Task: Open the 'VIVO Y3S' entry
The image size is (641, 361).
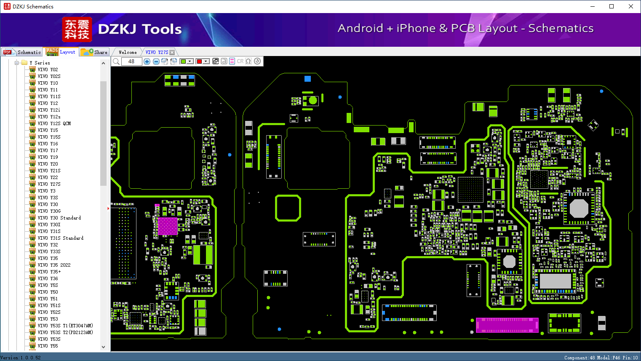Action: (x=48, y=198)
